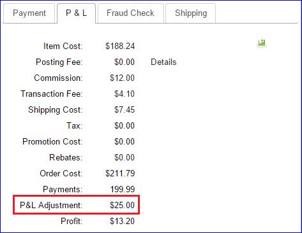The height and width of the screenshot is (233, 302).
Task: Select the Profit label text
Action: (72, 221)
